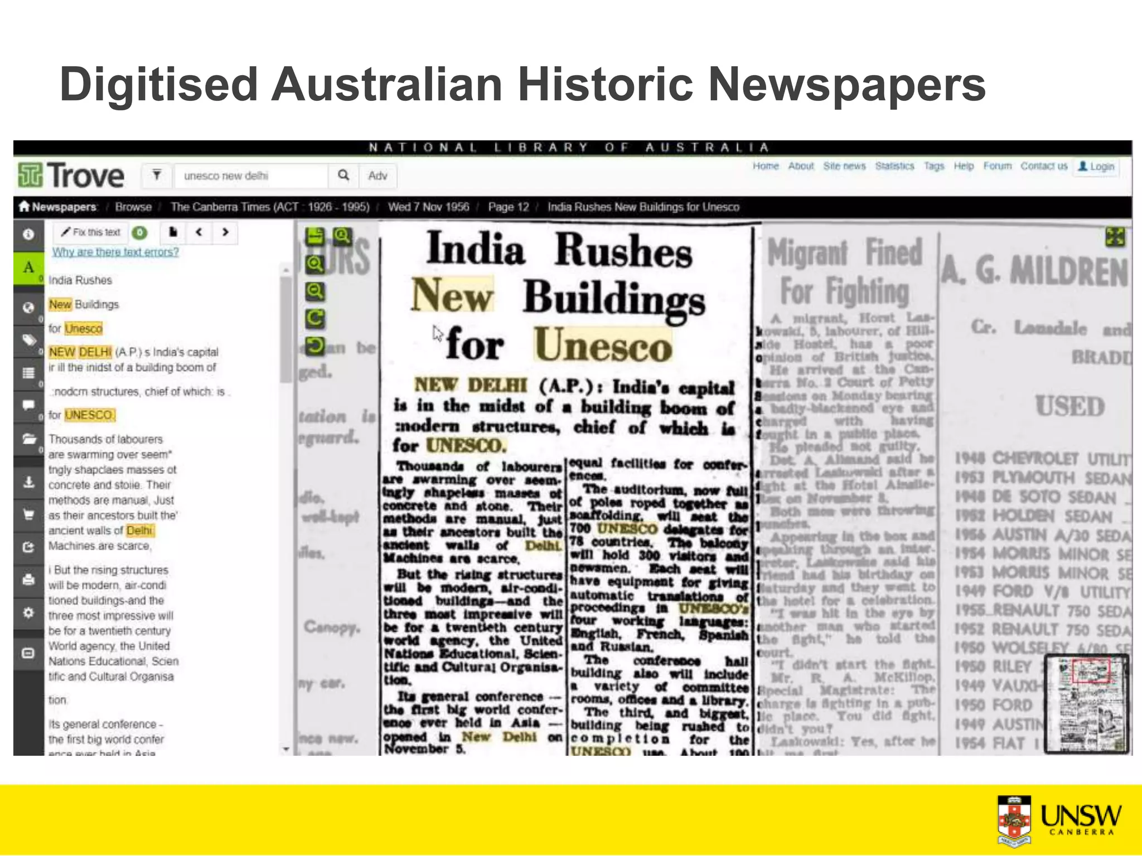1142x856 pixels.
Task: Click the highlighted 'Unesco' in text panel
Action: coord(84,329)
